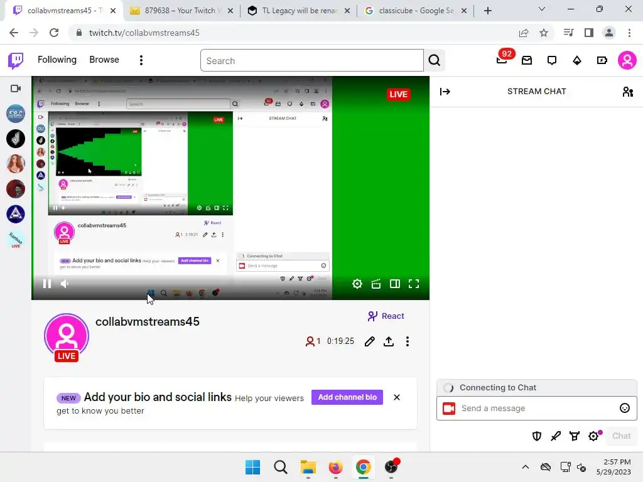This screenshot has width=643, height=482.
Task: Share the stream via upload icon
Action: [389, 341]
